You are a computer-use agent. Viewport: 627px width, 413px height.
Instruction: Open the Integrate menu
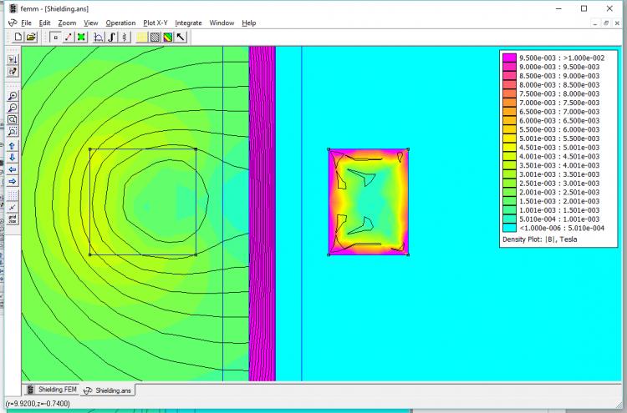click(x=188, y=23)
